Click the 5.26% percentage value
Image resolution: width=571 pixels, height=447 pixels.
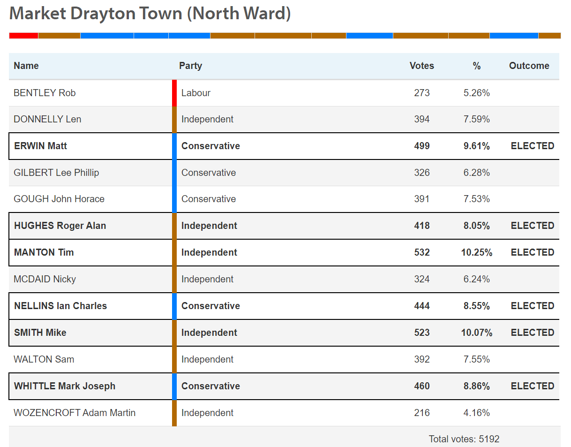point(477,93)
